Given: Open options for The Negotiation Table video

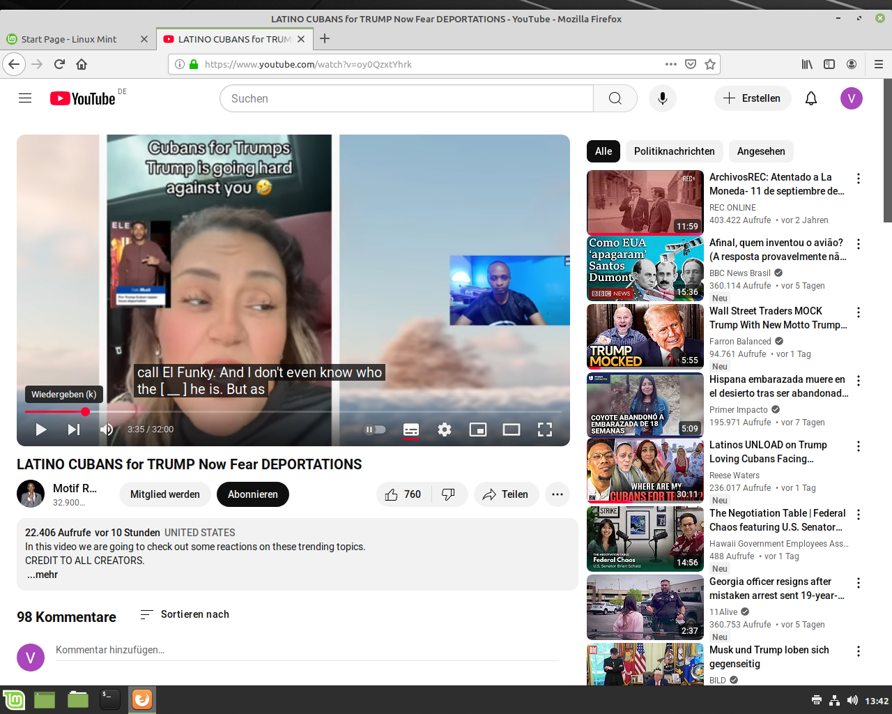Looking at the screenshot, I should pyautogui.click(x=859, y=515).
